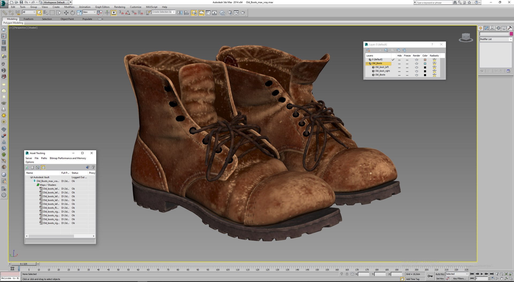Open the key mode Selected dropdown
This screenshot has height=282, width=514.
pos(457,274)
